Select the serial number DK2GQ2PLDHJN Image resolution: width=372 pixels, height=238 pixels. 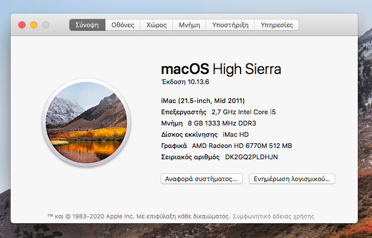(x=251, y=157)
